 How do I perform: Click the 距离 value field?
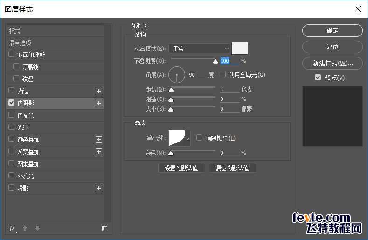point(229,89)
